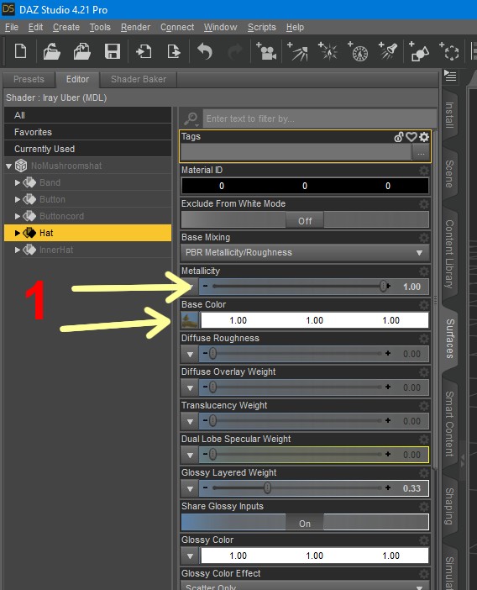
Task: Switch to the Shader Baker tab
Action: (139, 79)
